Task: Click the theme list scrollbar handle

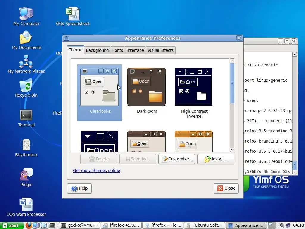Action: coord(232,83)
